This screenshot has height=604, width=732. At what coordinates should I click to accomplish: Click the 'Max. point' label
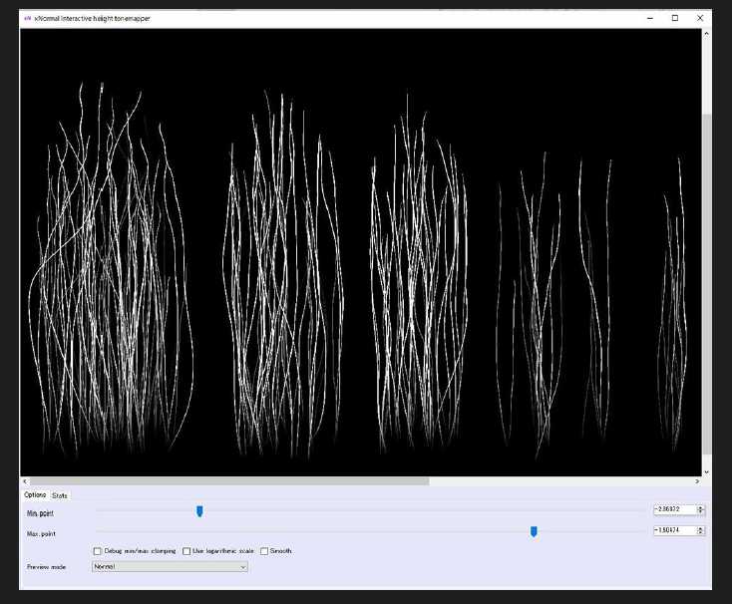click(41, 534)
